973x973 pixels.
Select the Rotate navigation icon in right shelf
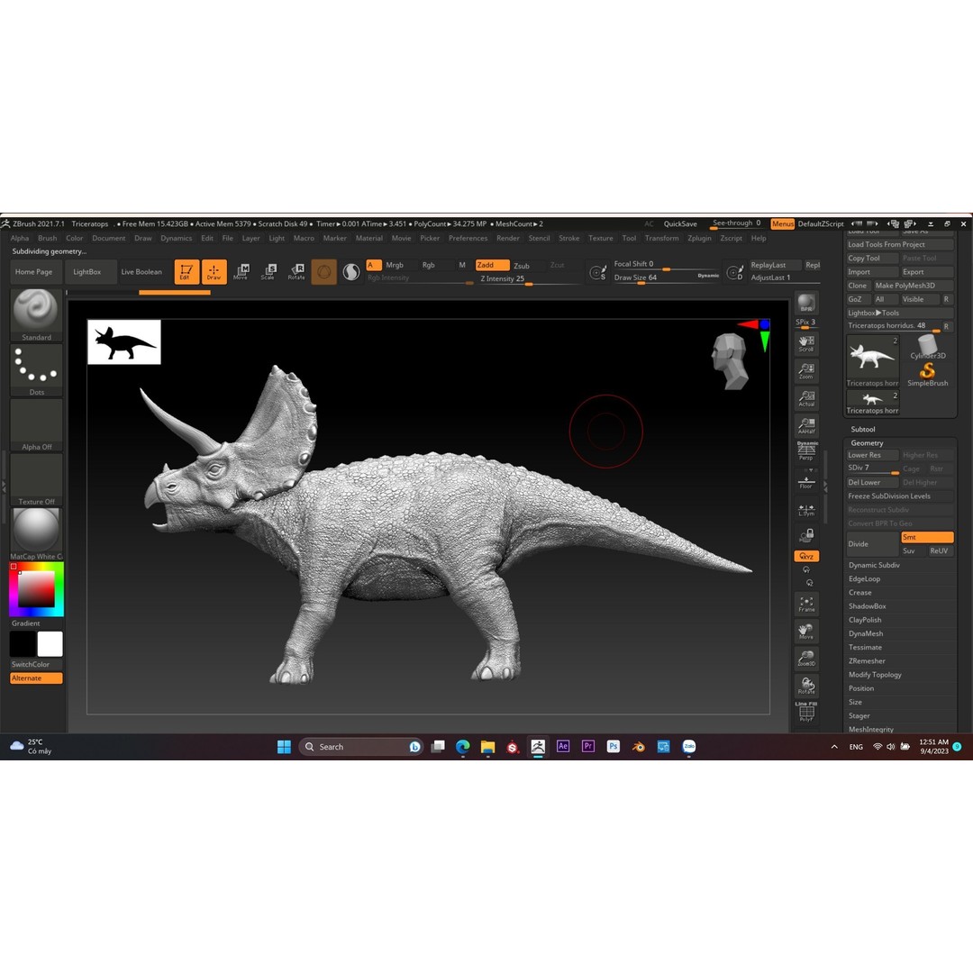pos(806,686)
